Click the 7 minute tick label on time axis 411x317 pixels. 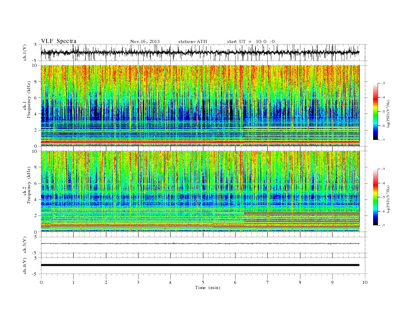(268, 282)
